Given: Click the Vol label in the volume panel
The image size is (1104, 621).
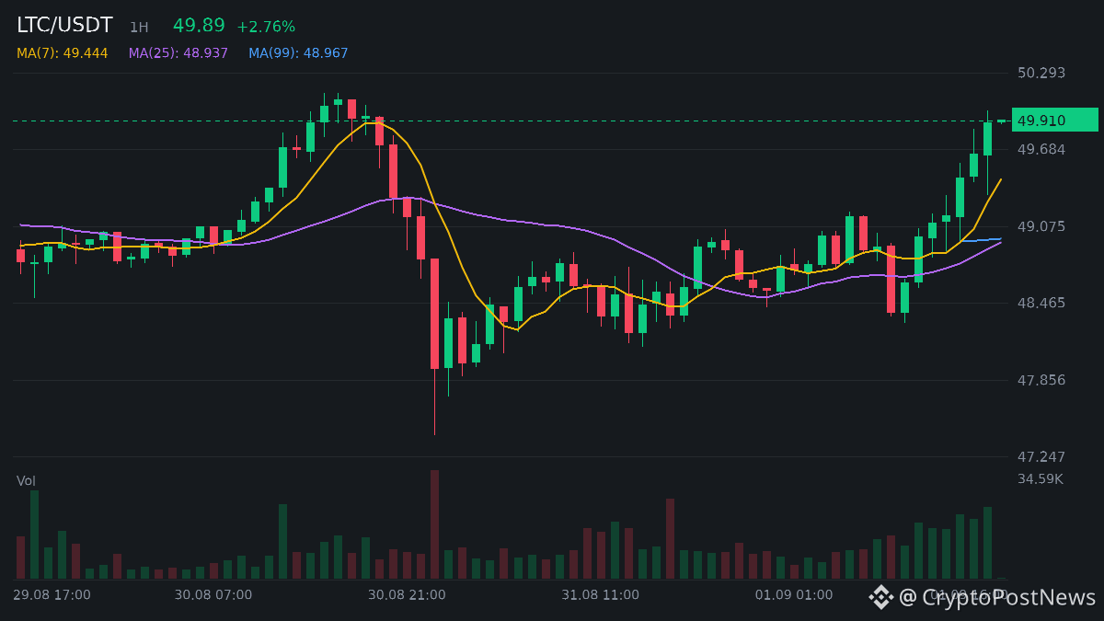Looking at the screenshot, I should (26, 481).
